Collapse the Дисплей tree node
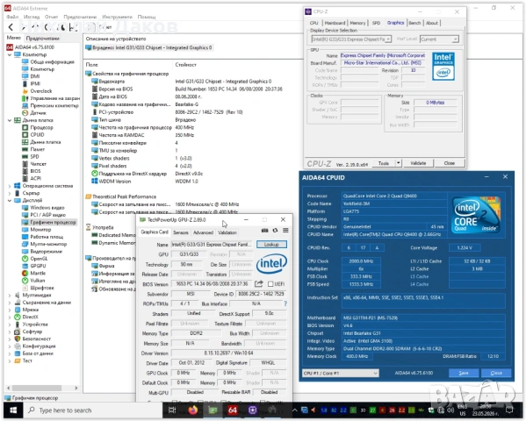This screenshot has height=421, width=526. (10, 201)
